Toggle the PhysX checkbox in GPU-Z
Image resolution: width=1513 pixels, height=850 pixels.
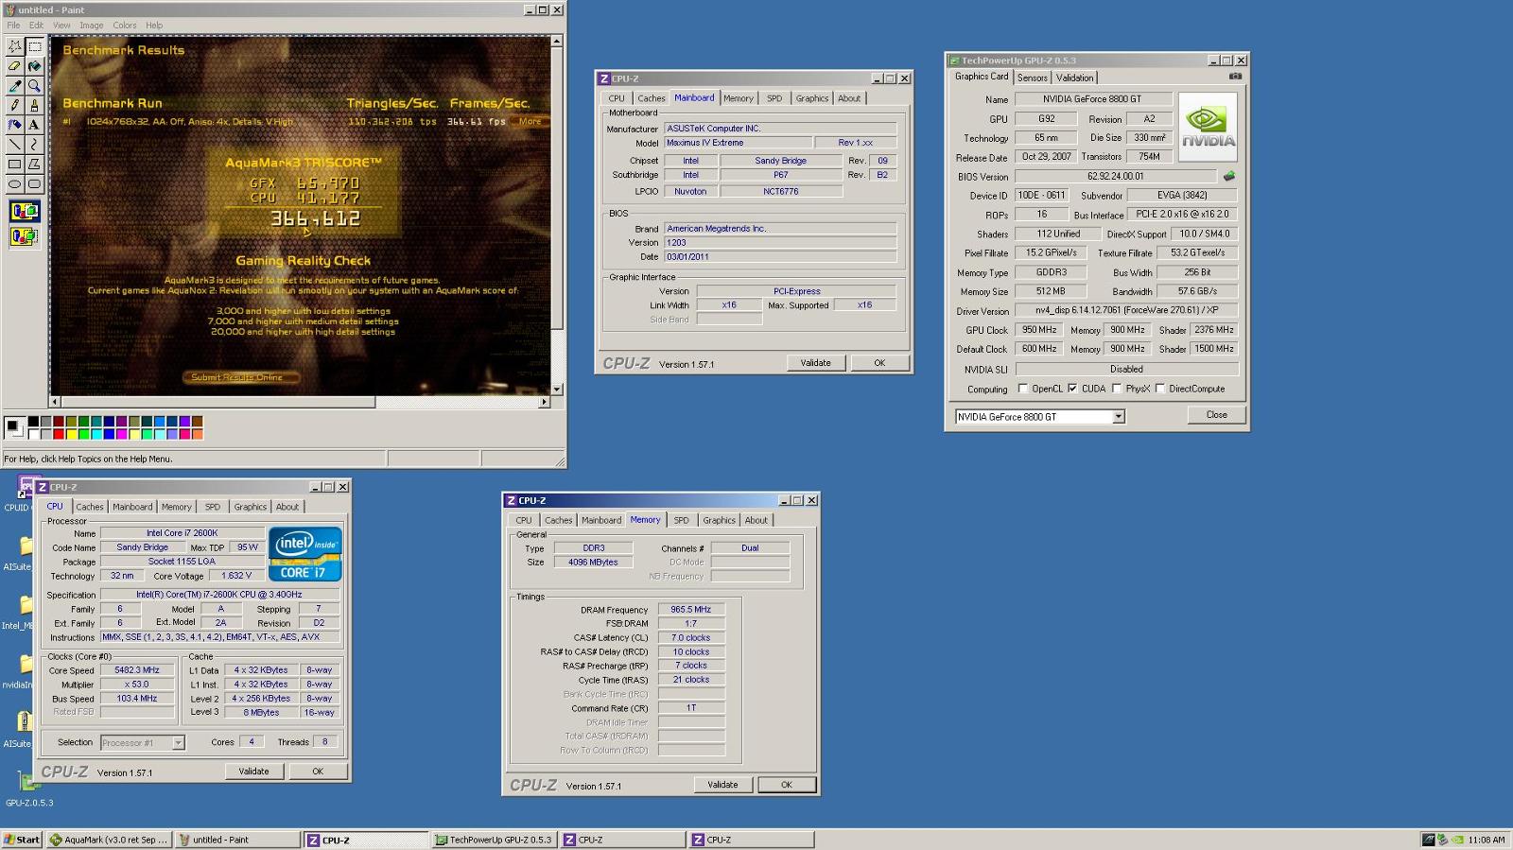click(x=1117, y=389)
